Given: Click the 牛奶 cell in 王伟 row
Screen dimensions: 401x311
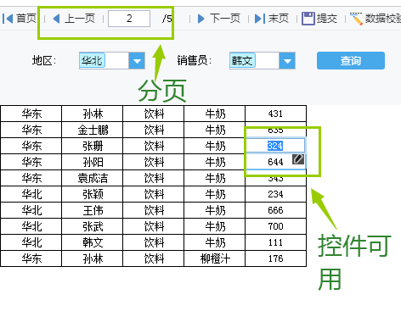Looking at the screenshot, I should click(x=215, y=210).
